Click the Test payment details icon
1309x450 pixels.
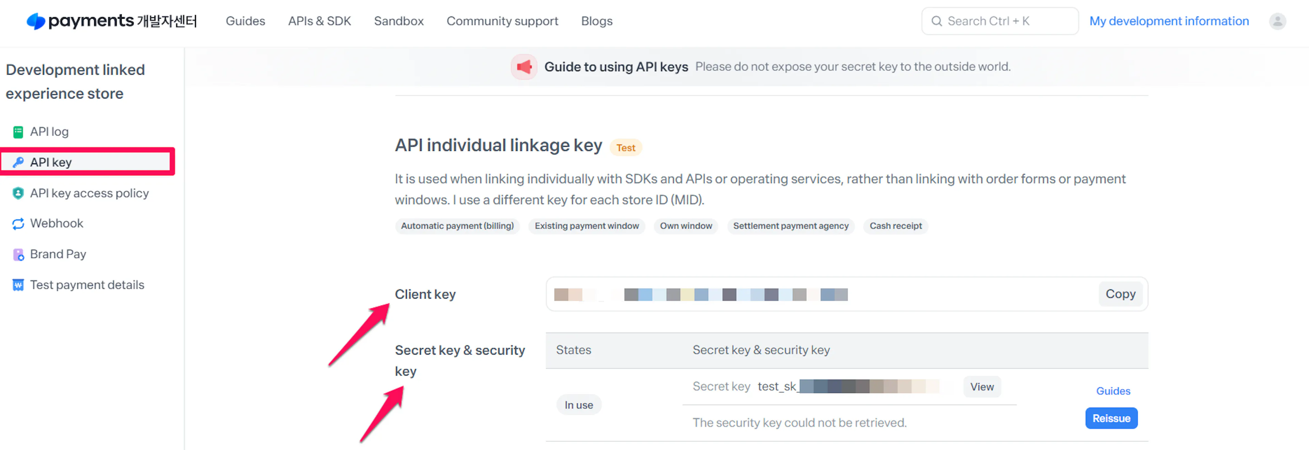click(18, 285)
